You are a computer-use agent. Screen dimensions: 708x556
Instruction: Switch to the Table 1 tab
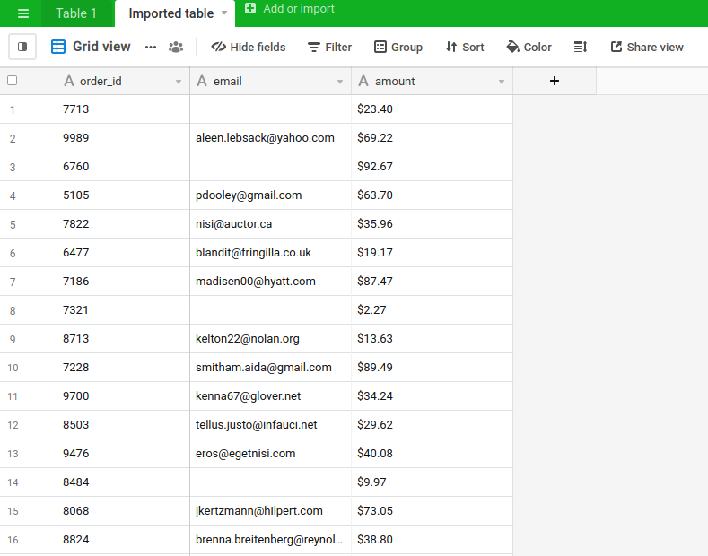[76, 13]
